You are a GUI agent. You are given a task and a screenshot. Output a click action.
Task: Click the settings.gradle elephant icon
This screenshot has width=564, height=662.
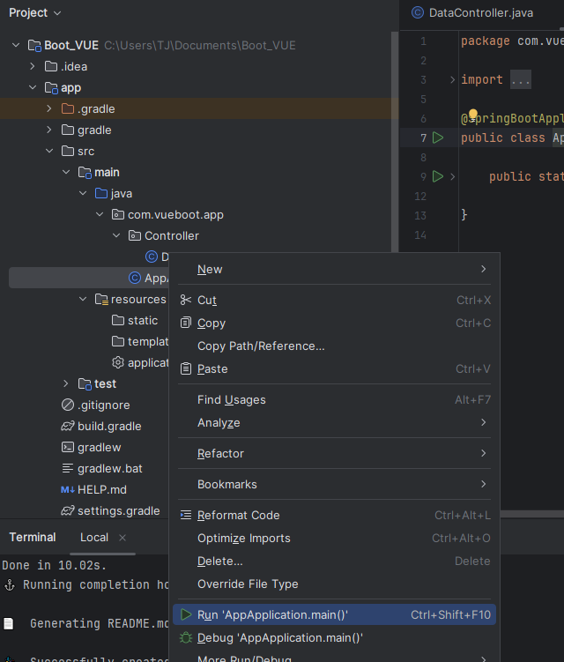[x=68, y=510]
